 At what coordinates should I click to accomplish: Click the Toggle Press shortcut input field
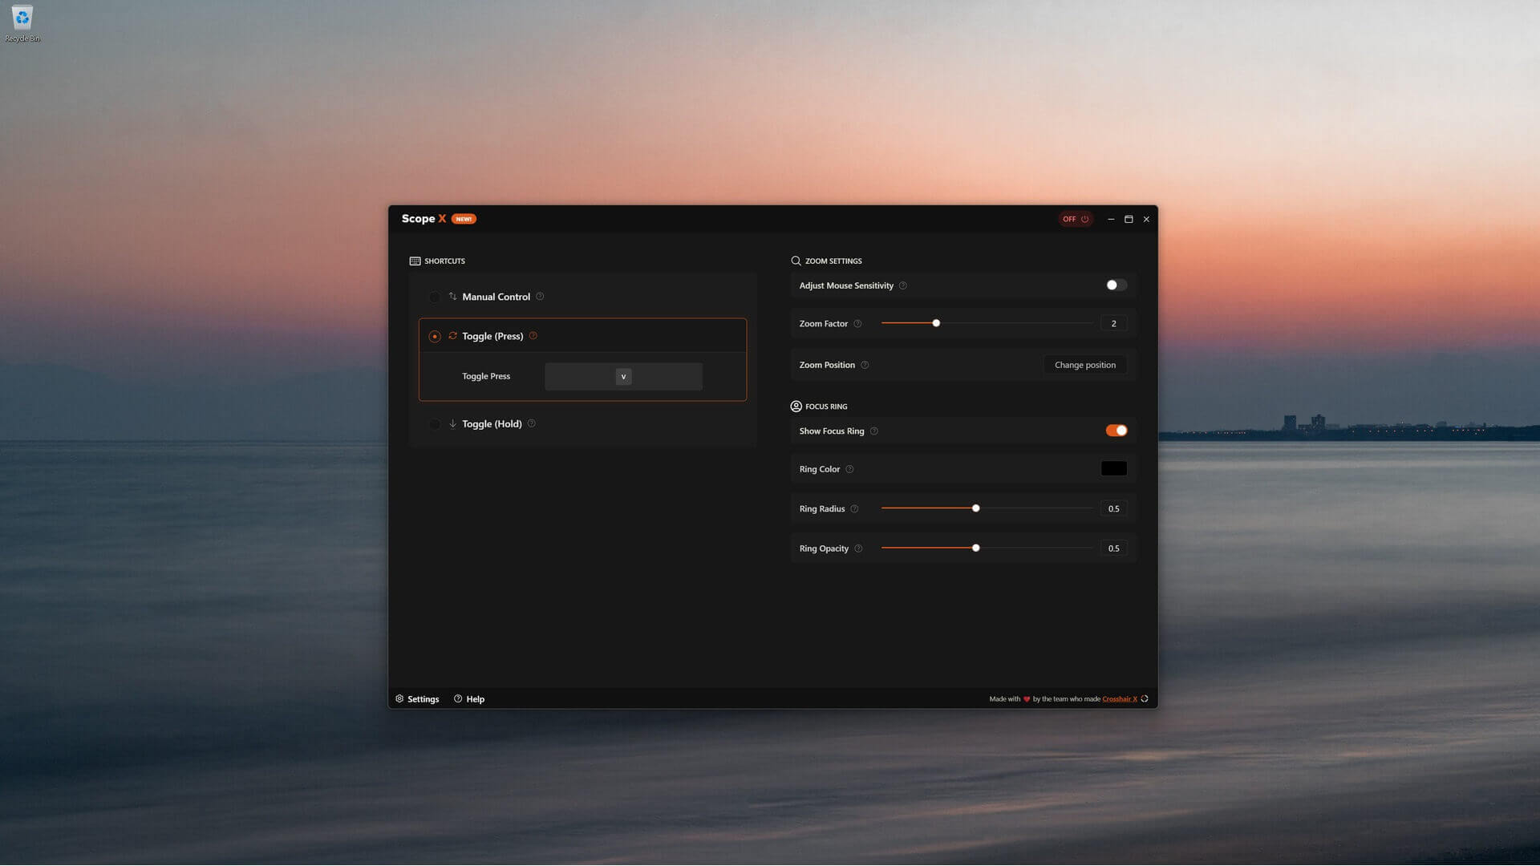click(623, 376)
